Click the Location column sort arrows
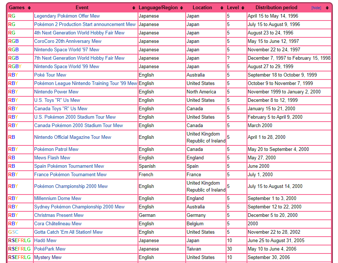Viewport: 338px width, 263px height. coord(222,8)
